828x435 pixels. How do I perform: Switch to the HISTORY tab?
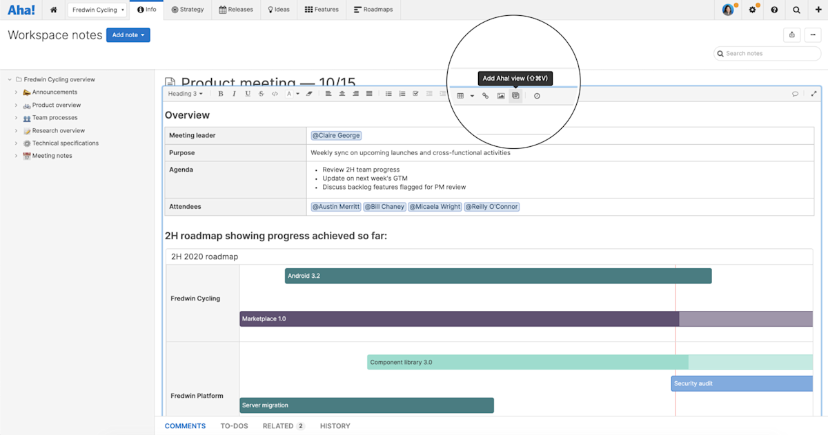[x=335, y=426]
